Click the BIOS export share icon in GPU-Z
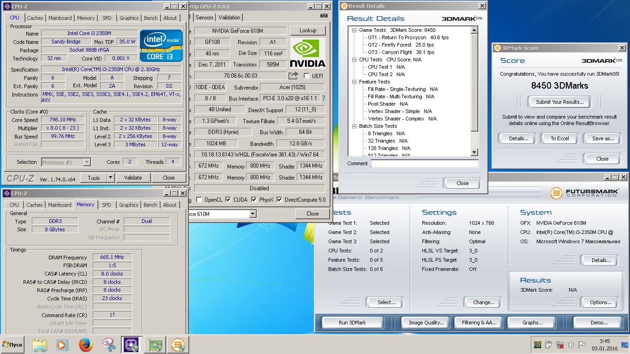630x354 pixels. pyautogui.click(x=294, y=75)
